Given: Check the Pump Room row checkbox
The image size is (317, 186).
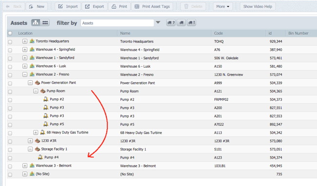Looking at the screenshot, I should point(10,92).
